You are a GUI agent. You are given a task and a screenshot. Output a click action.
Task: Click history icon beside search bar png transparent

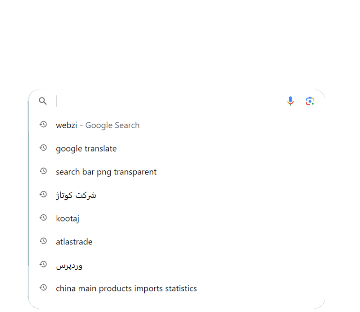coord(43,171)
